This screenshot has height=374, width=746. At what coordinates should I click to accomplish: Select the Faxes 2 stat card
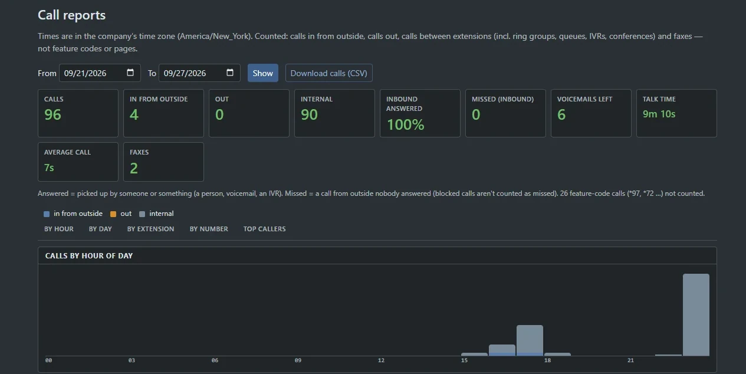[x=163, y=162]
